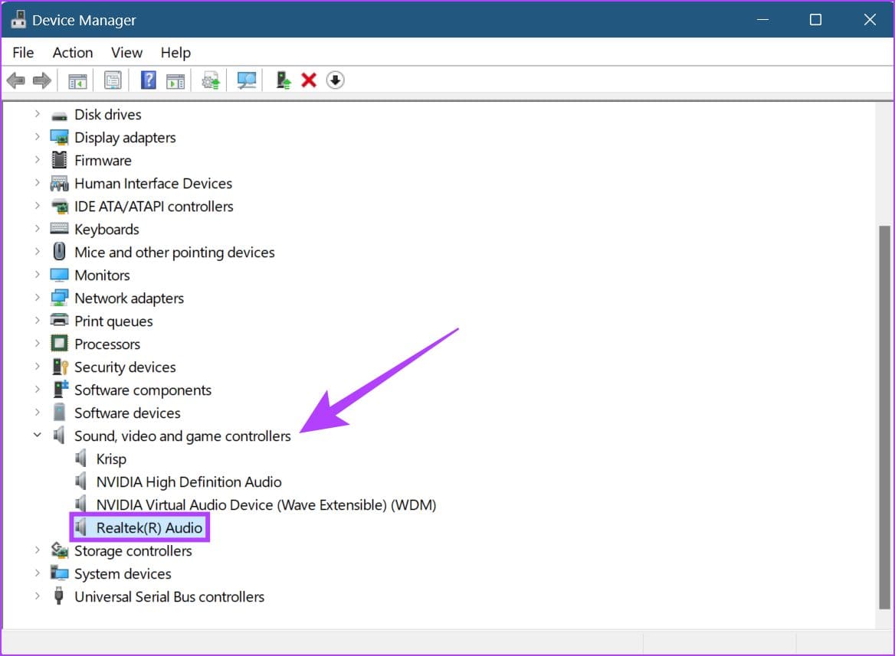
Task: Click the red X Uninstall device icon
Action: pyautogui.click(x=309, y=80)
